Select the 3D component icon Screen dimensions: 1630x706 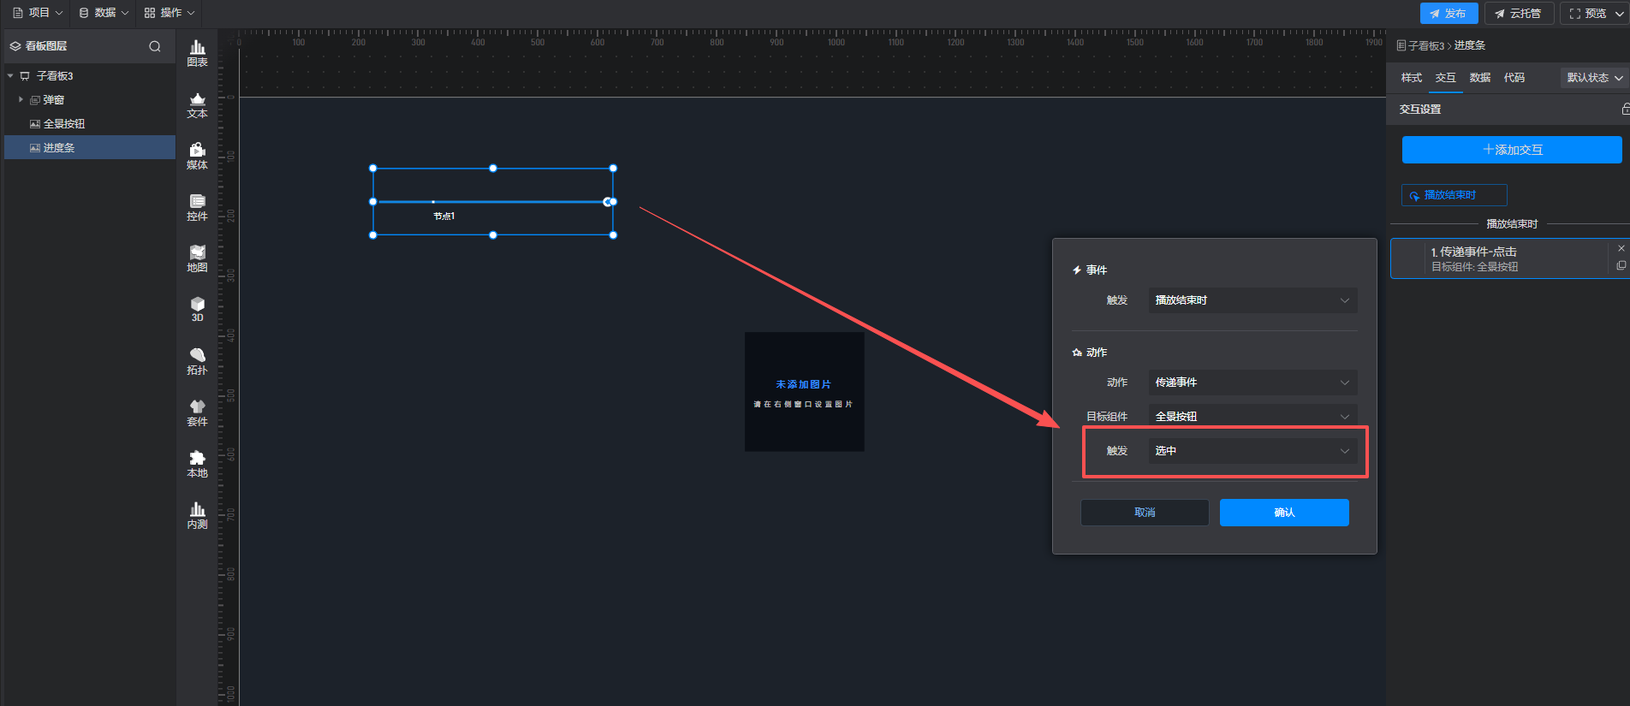(x=197, y=309)
